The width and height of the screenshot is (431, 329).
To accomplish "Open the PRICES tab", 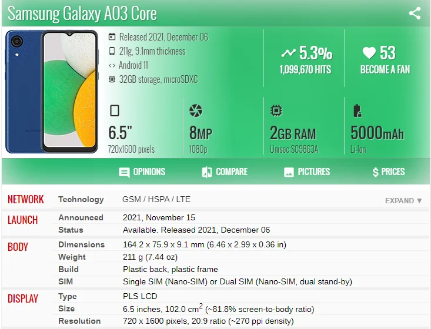I will (x=389, y=172).
